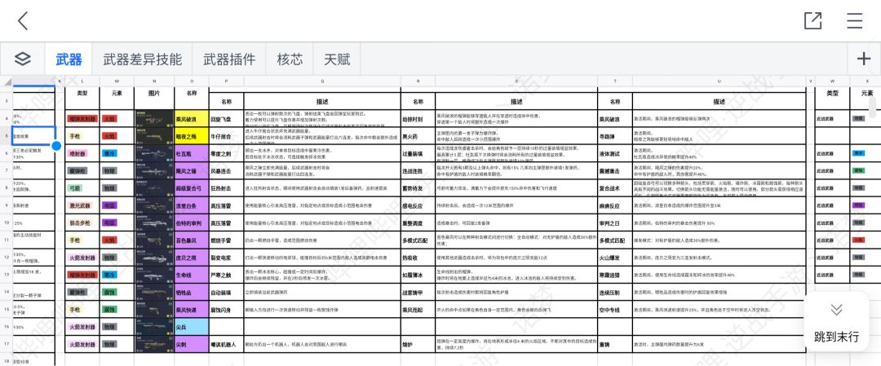Select the 伯特的审判 name cell
881x366 pixels.
coord(192,223)
